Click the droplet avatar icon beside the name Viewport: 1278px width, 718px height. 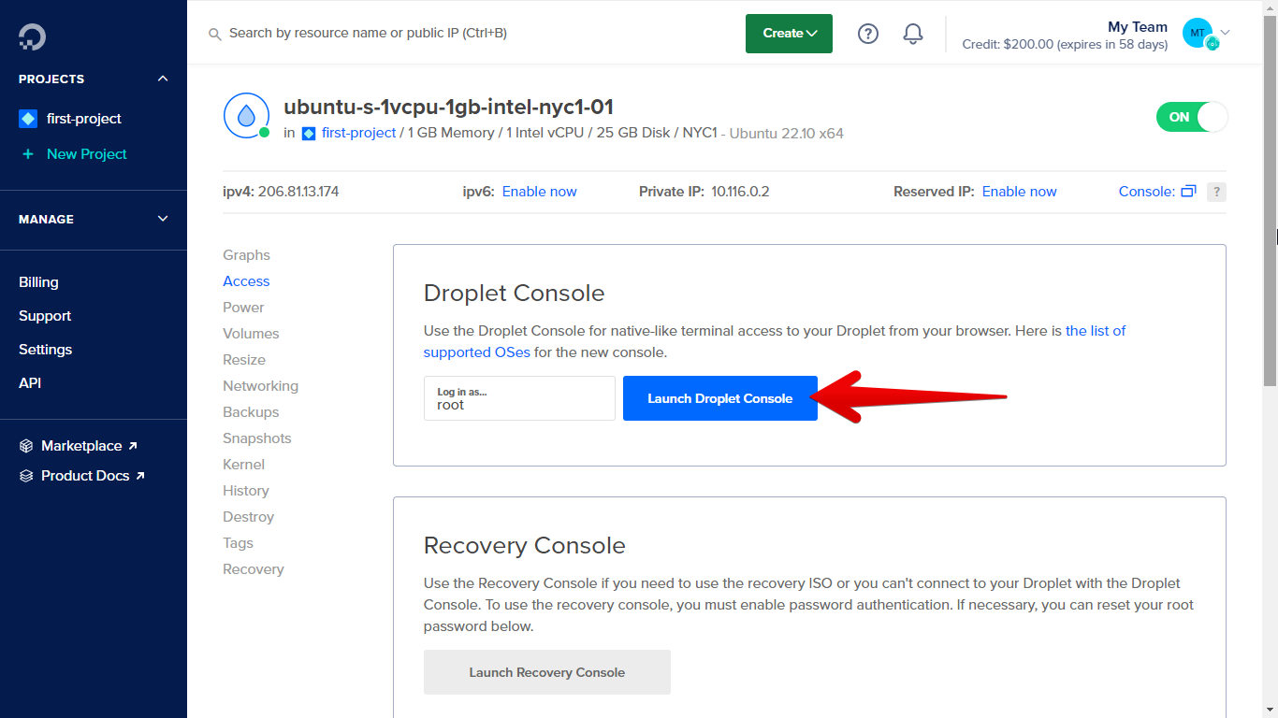[246, 116]
